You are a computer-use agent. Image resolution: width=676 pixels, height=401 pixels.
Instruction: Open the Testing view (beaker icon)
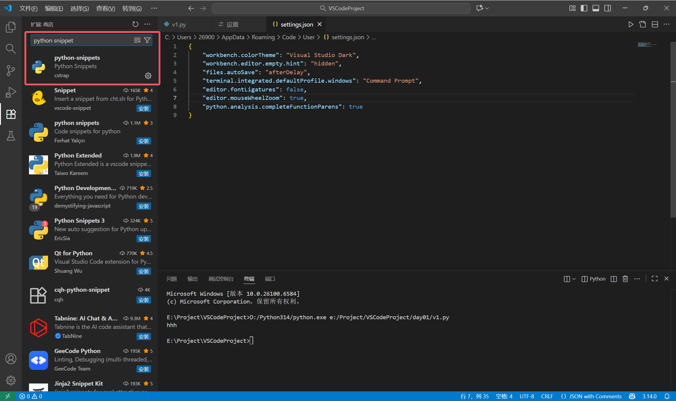pos(11,136)
